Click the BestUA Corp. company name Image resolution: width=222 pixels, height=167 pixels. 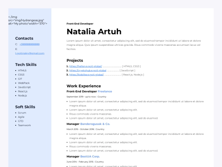pos(90,157)
